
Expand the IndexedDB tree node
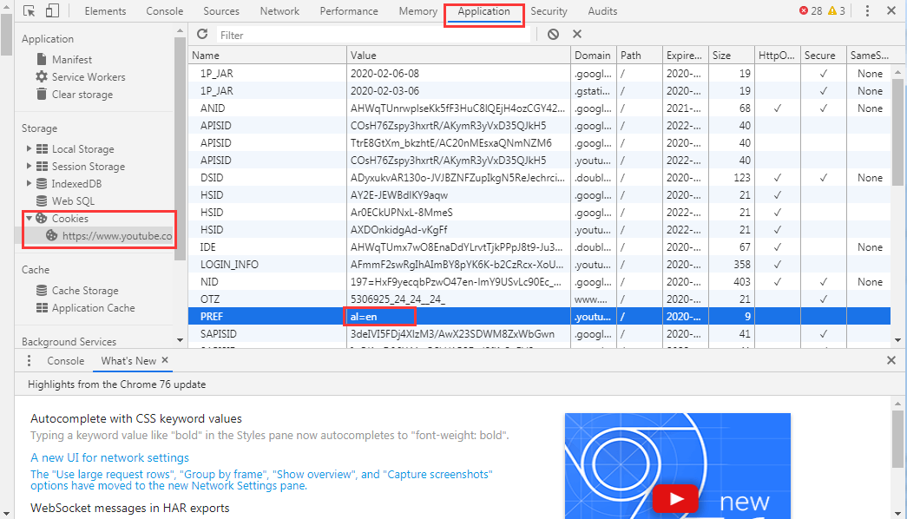(x=29, y=183)
